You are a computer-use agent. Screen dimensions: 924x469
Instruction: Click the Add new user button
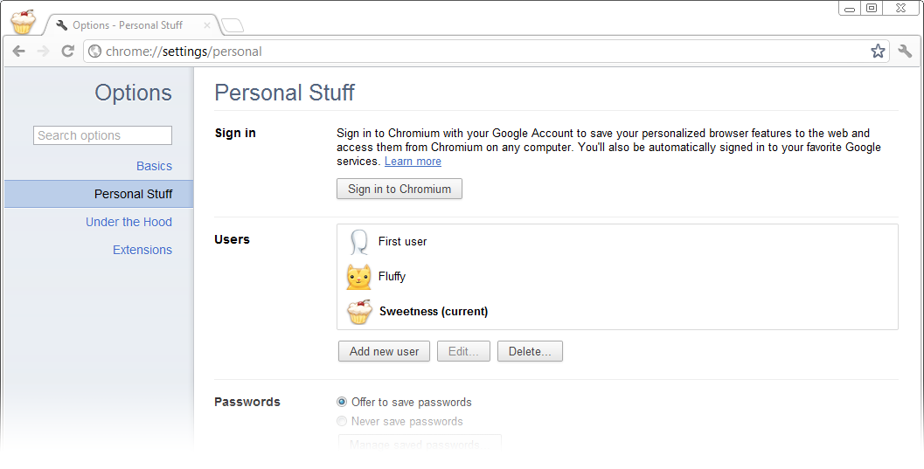tap(384, 351)
